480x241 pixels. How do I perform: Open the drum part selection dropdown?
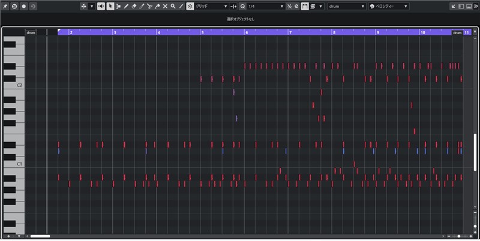[347, 6]
